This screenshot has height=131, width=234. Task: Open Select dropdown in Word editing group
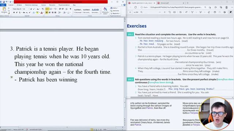pyautogui.click(x=115, y=13)
